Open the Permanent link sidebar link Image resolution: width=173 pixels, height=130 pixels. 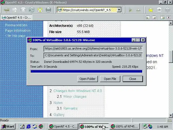16,25
